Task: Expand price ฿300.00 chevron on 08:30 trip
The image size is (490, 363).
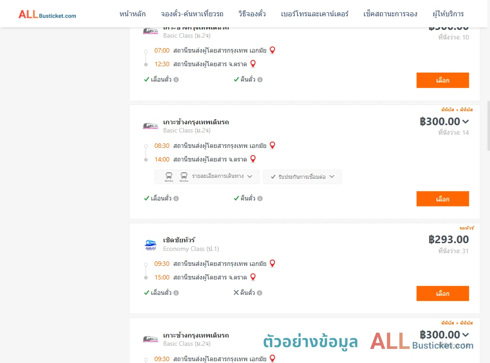Action: (465, 122)
